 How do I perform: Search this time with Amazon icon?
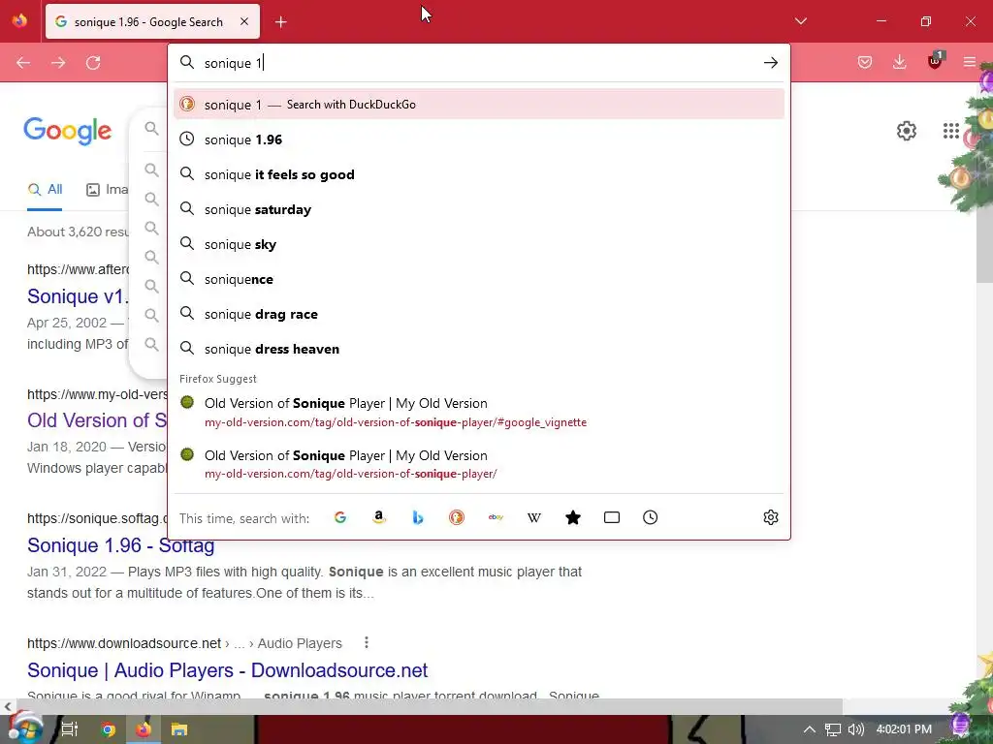(x=379, y=517)
